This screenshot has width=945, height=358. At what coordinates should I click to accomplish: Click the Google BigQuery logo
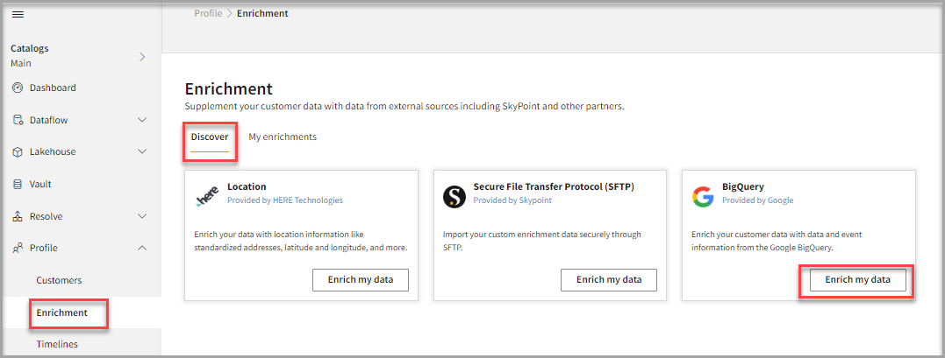tap(702, 196)
